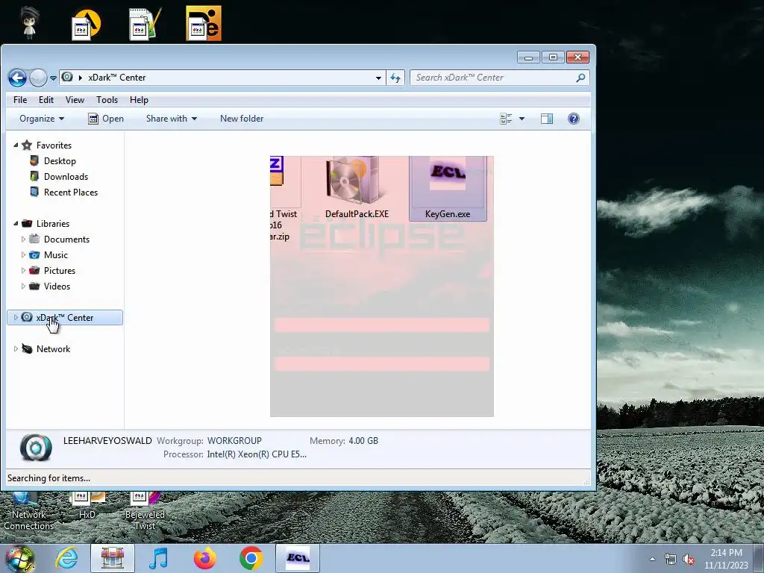Expand the Music library

(x=23, y=255)
